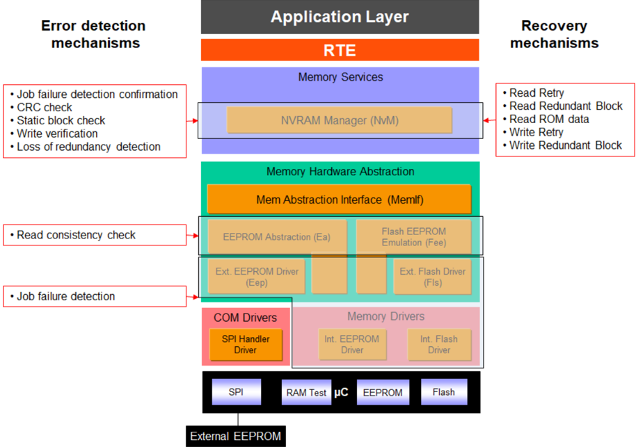The image size is (636, 447).
Task: Select the "Read Retry" bullet
Action: click(x=534, y=92)
